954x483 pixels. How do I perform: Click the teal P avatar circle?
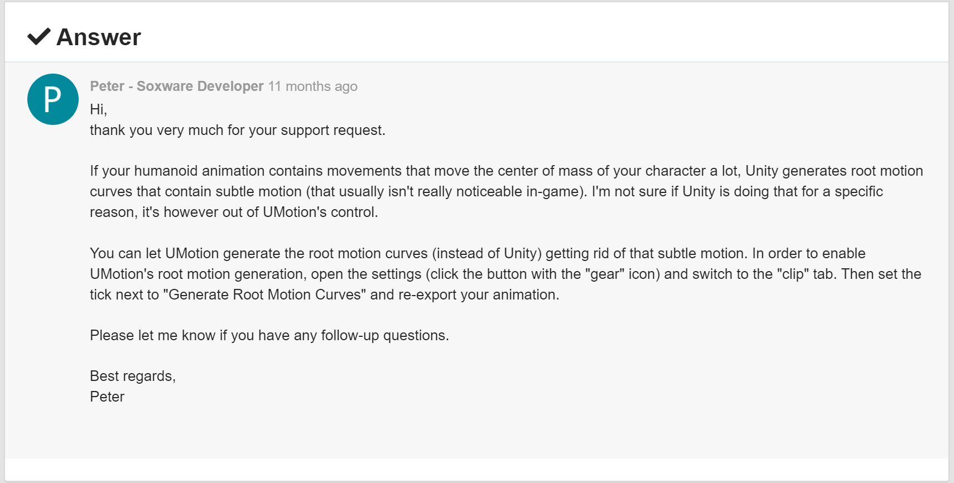pos(53,99)
